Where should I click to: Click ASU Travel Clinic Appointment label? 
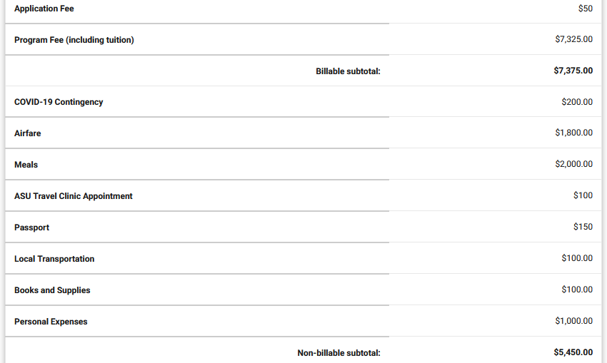tap(73, 196)
